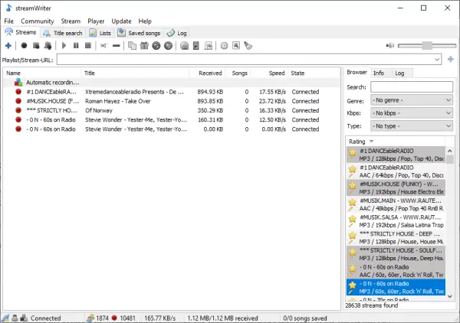This screenshot has height=323, width=460.
Task: Click the saved file toolbar icon with disc
Action: pyautogui.click(x=209, y=46)
